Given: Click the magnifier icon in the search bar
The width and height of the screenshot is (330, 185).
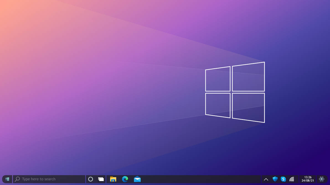Looking at the screenshot, I should pos(17,179).
